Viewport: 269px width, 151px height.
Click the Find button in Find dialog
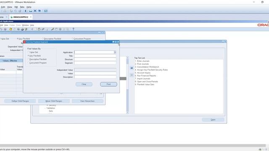pos(108,84)
